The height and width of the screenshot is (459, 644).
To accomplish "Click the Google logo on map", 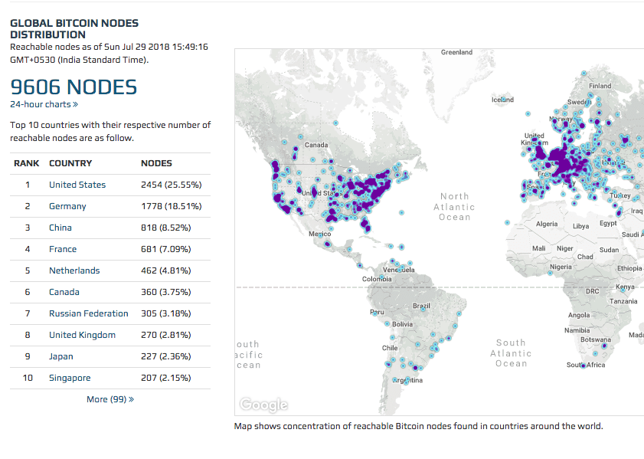I will click(x=263, y=405).
